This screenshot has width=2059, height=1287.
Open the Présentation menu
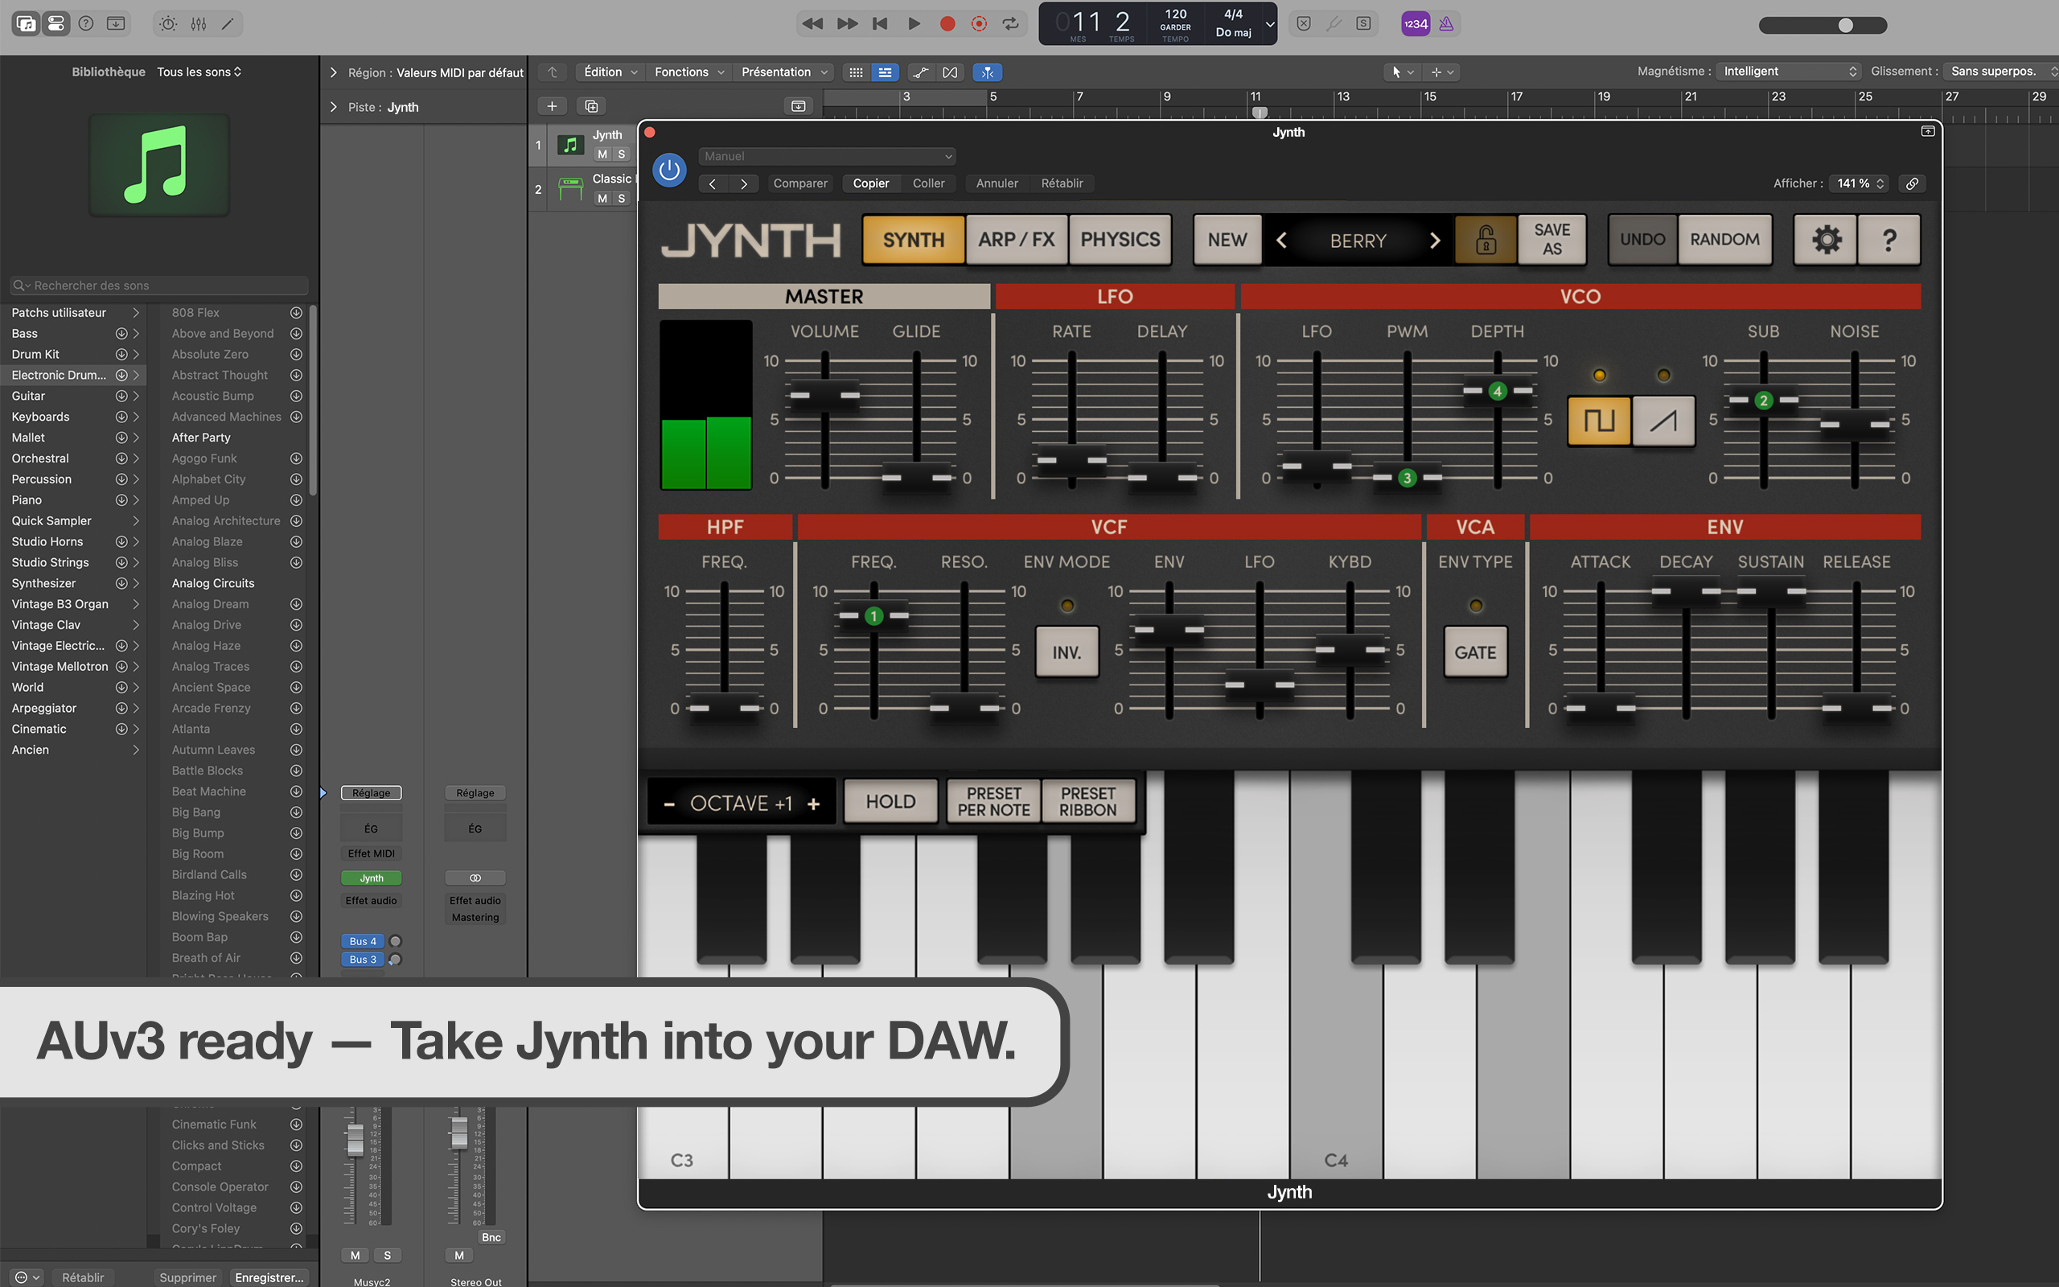783,72
